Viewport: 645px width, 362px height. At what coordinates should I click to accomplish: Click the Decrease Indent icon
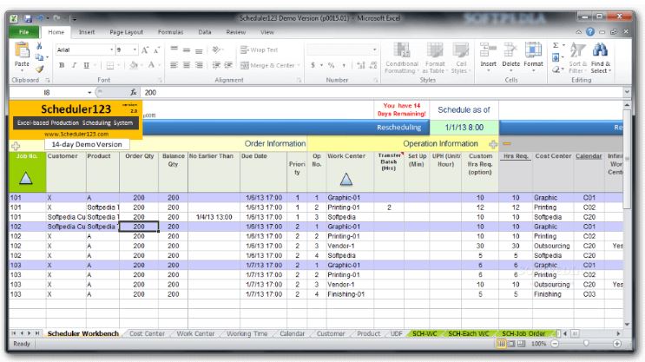click(x=216, y=65)
